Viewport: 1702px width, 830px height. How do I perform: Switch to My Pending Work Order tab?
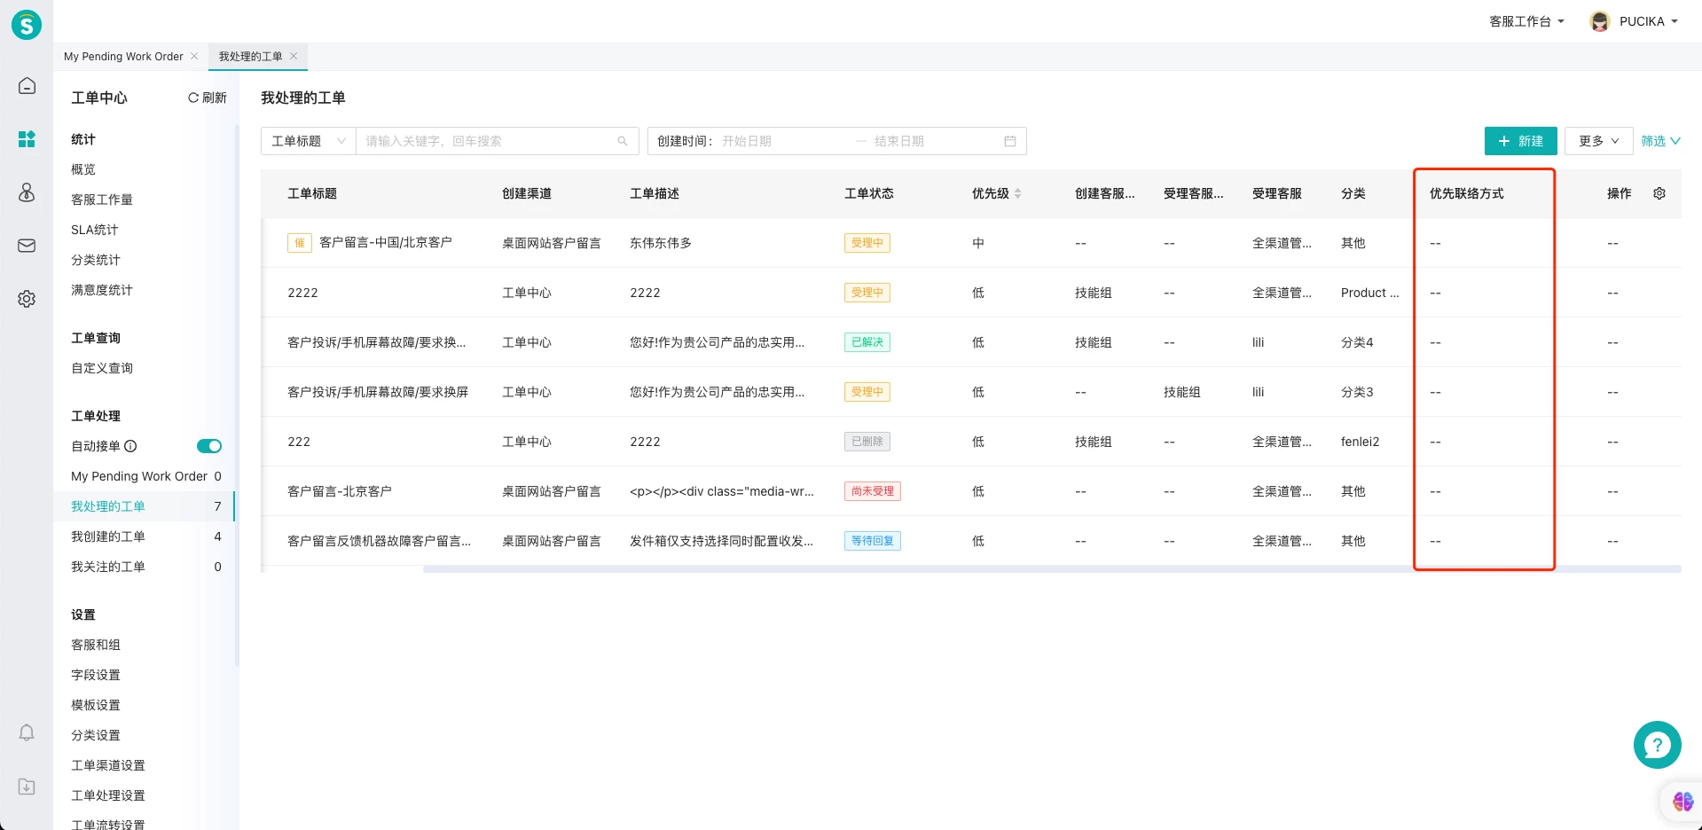click(x=123, y=56)
